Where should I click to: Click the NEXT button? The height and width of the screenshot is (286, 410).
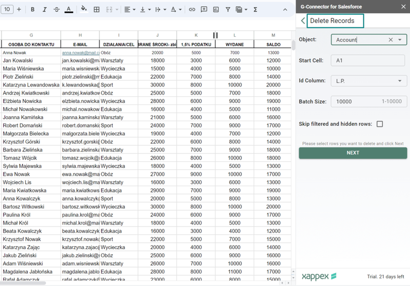coord(353,153)
